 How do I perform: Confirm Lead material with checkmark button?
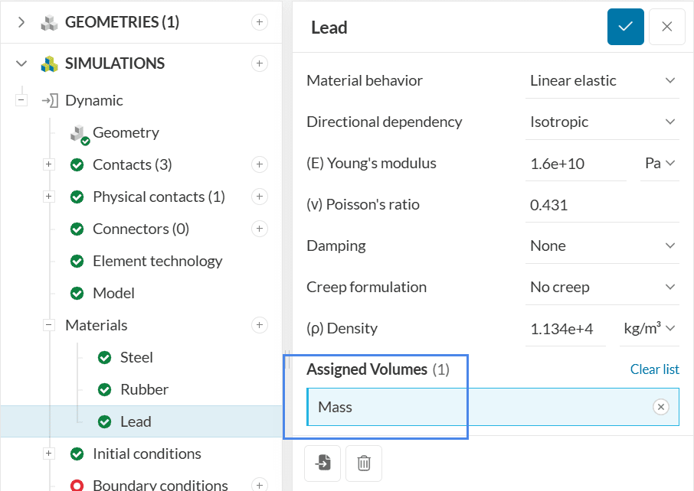coord(626,27)
